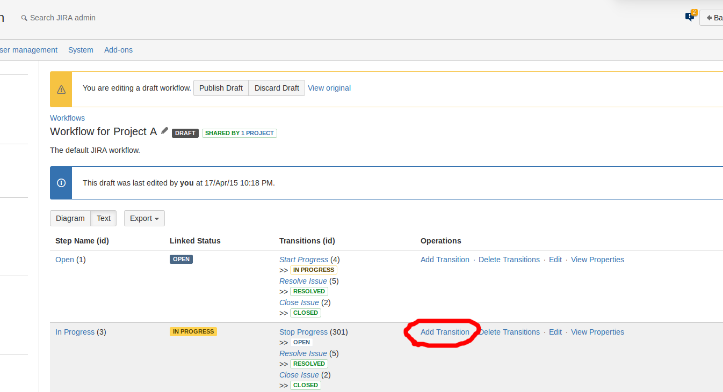Switch to the Text view tab

pos(103,218)
